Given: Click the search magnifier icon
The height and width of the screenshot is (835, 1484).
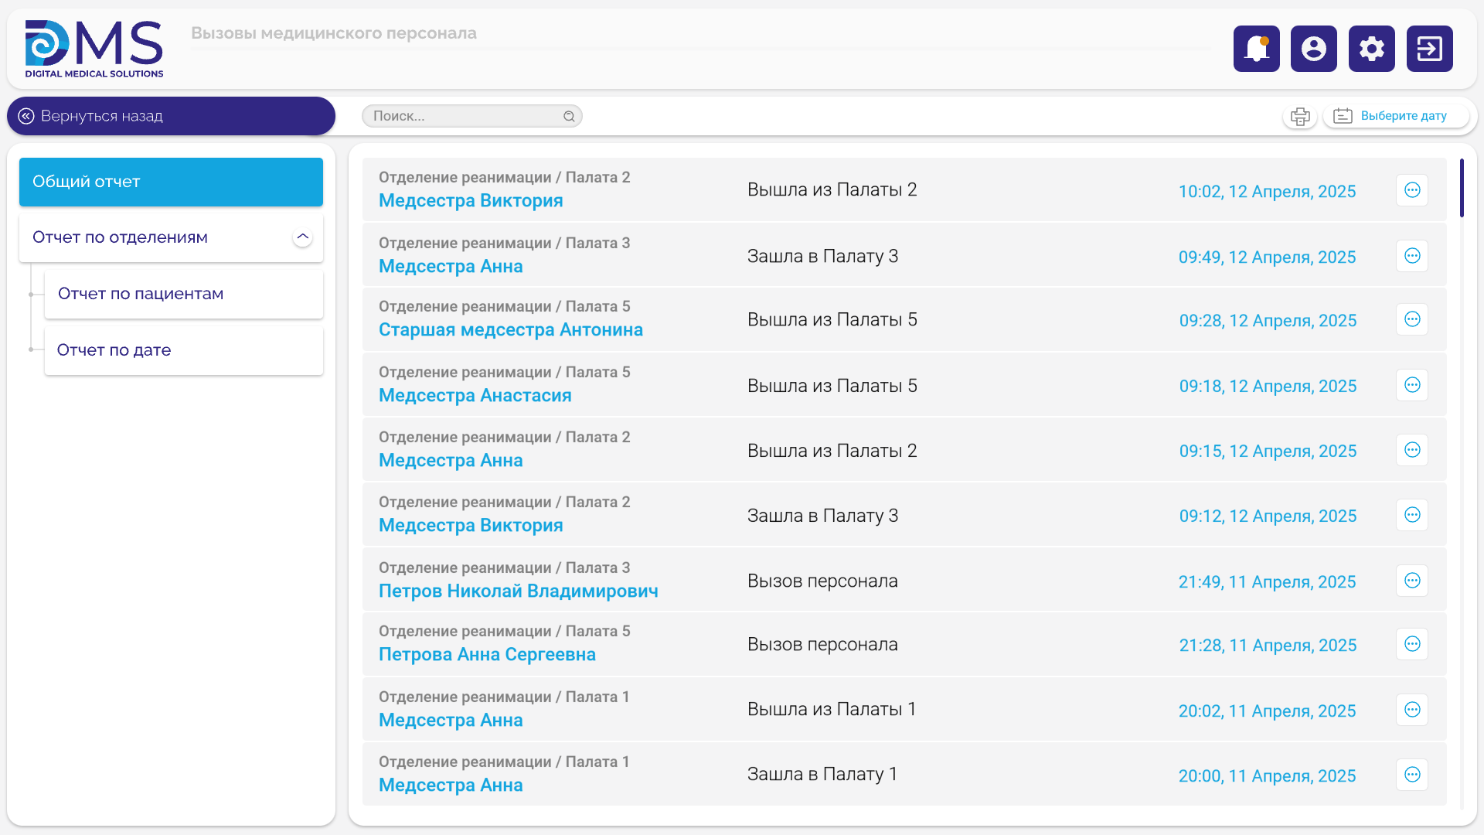Looking at the screenshot, I should coord(569,116).
